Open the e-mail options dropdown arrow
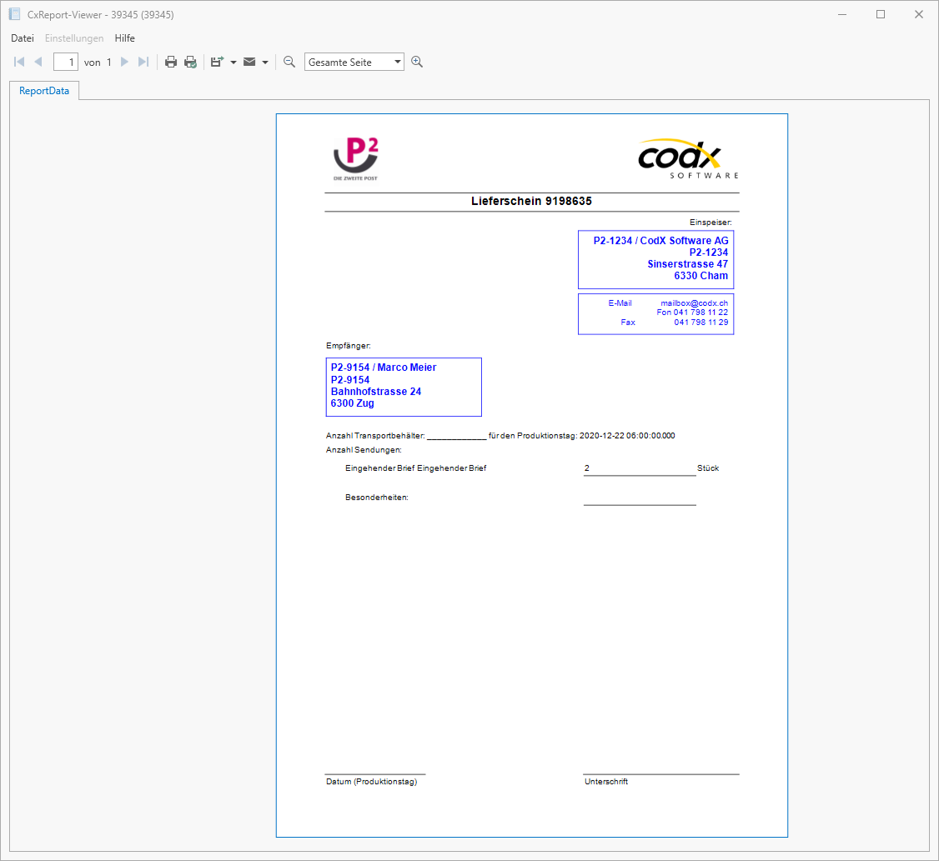939x861 pixels. tap(265, 61)
